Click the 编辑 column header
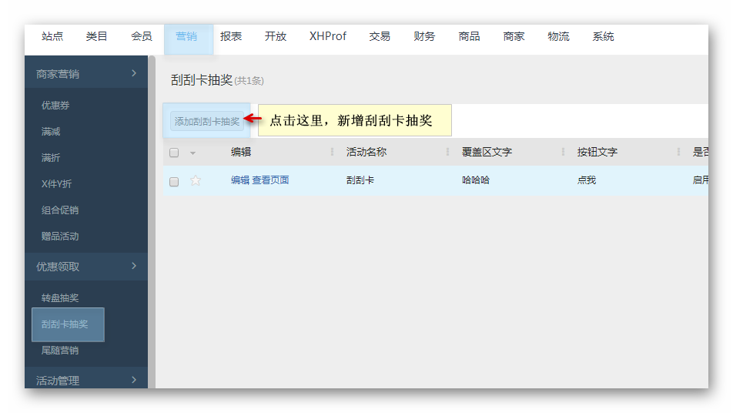The width and height of the screenshot is (733, 413). pyautogui.click(x=241, y=152)
